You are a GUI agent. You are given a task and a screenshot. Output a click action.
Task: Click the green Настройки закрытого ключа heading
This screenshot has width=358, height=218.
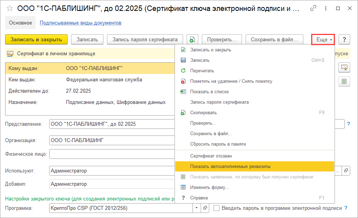[x=90, y=199]
